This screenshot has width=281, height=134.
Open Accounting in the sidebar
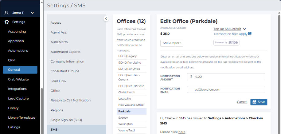17,32
